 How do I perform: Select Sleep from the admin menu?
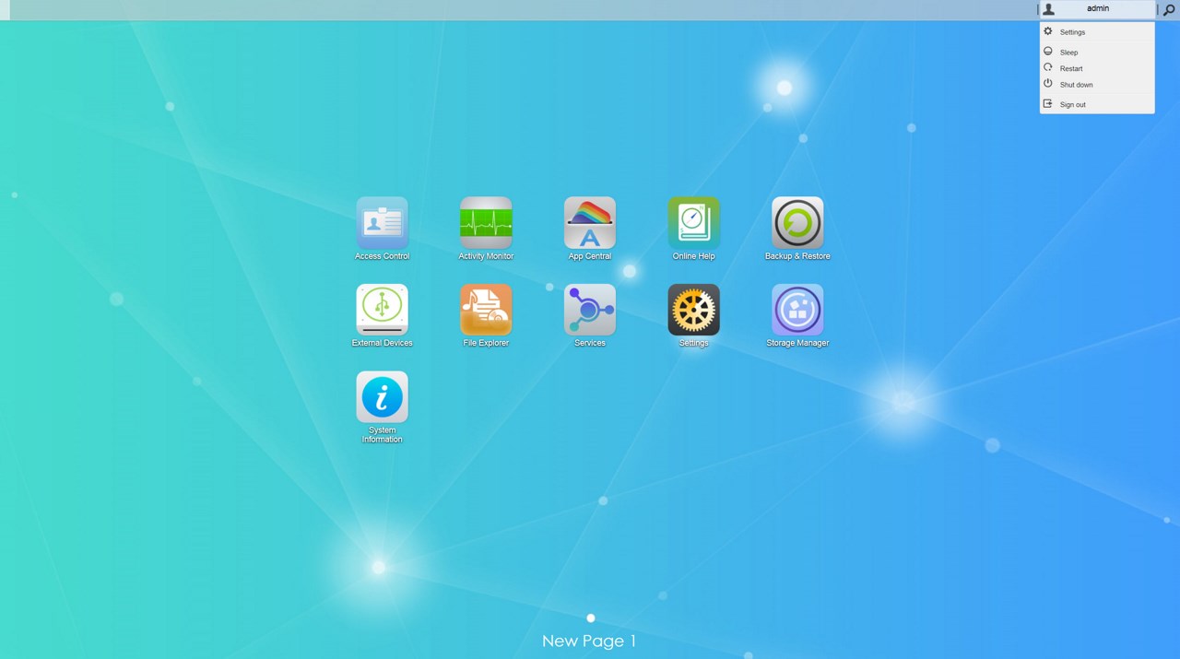1097,53
